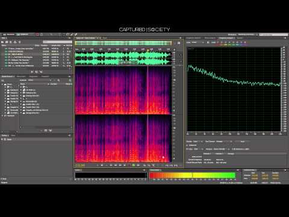Switch to Waveform editor view
The image size is (289, 217).
(x=8, y=34)
